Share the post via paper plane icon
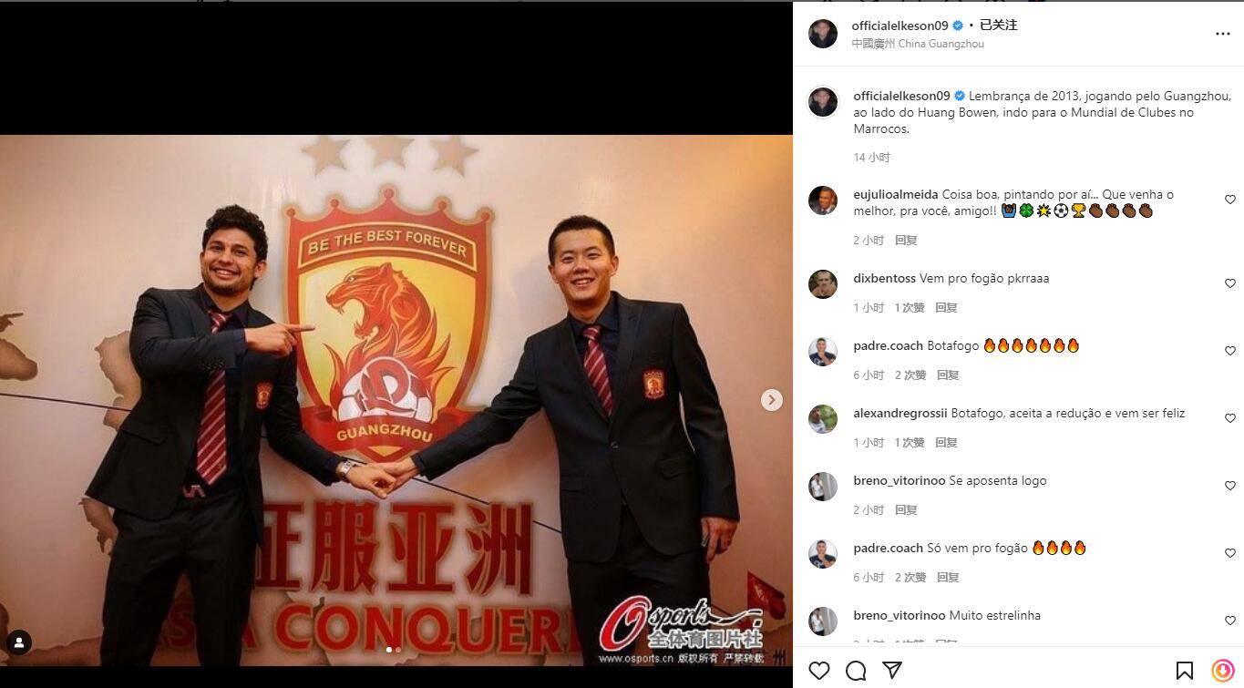 892,671
